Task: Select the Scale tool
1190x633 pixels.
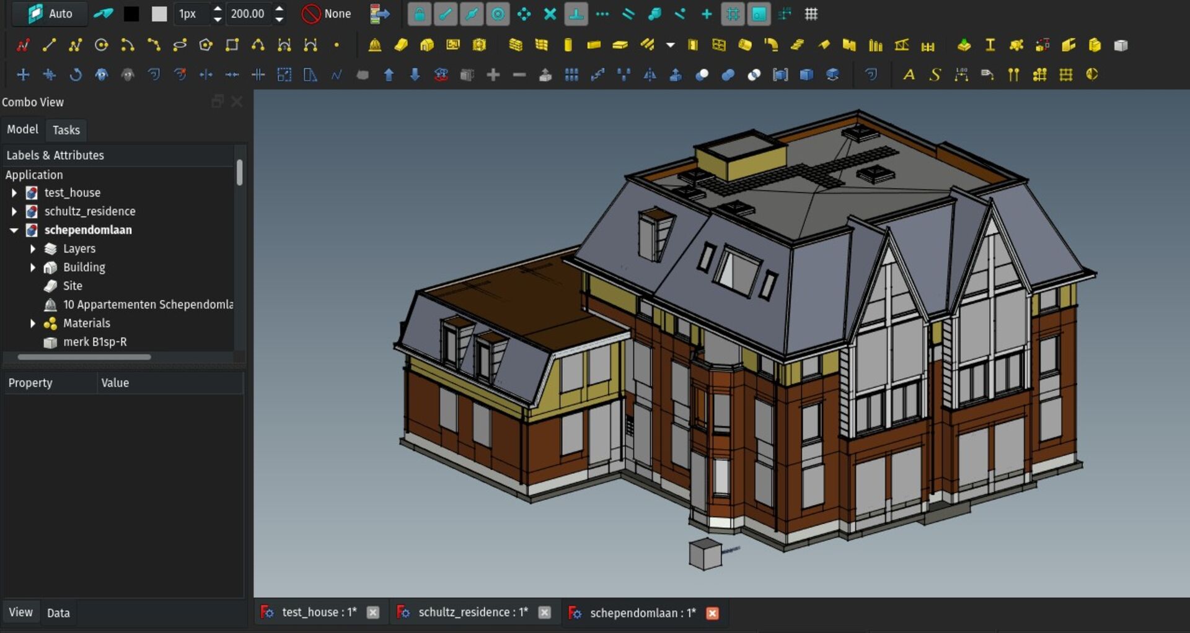Action: [x=284, y=75]
